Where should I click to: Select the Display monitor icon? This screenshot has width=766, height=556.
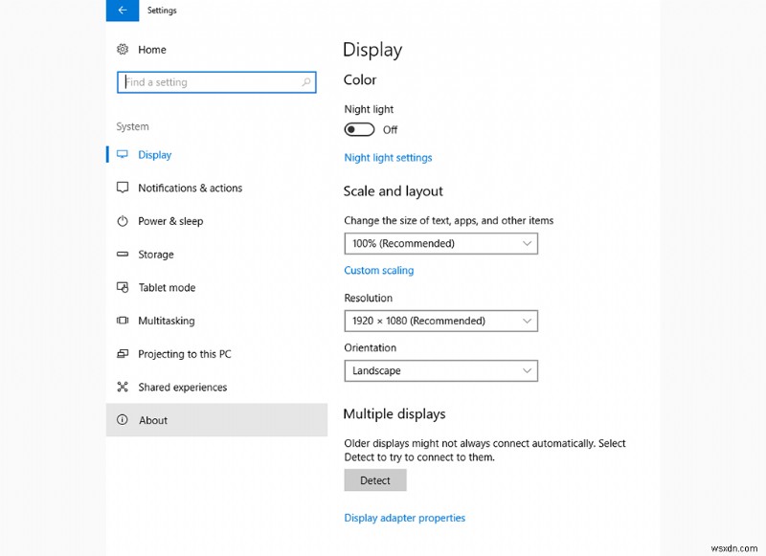pos(124,153)
